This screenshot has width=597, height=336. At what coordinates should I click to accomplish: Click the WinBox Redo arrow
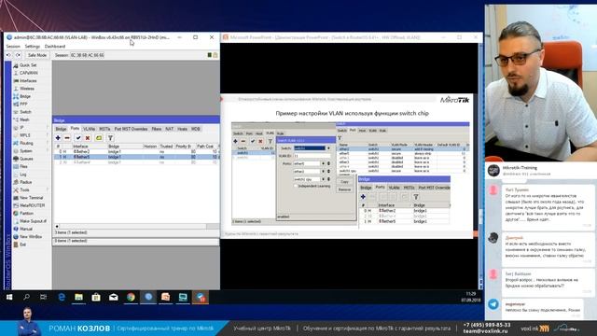18,55
